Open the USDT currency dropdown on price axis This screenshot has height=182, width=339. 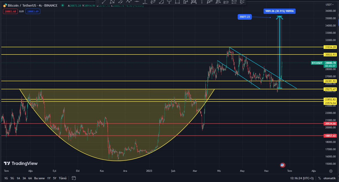coord(329,5)
